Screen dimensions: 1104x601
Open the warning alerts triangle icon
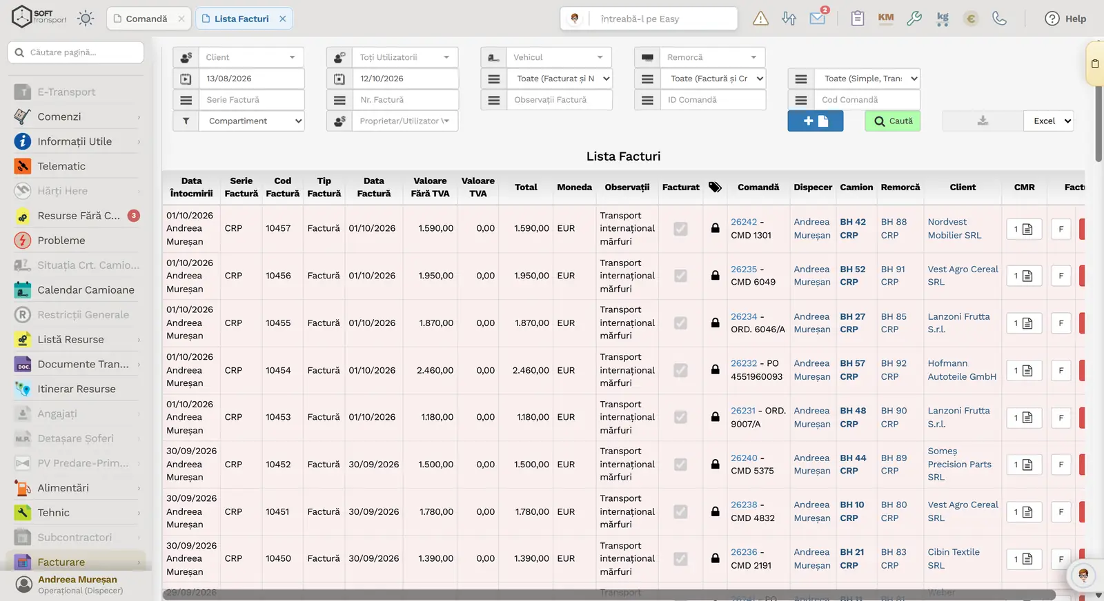tap(760, 19)
